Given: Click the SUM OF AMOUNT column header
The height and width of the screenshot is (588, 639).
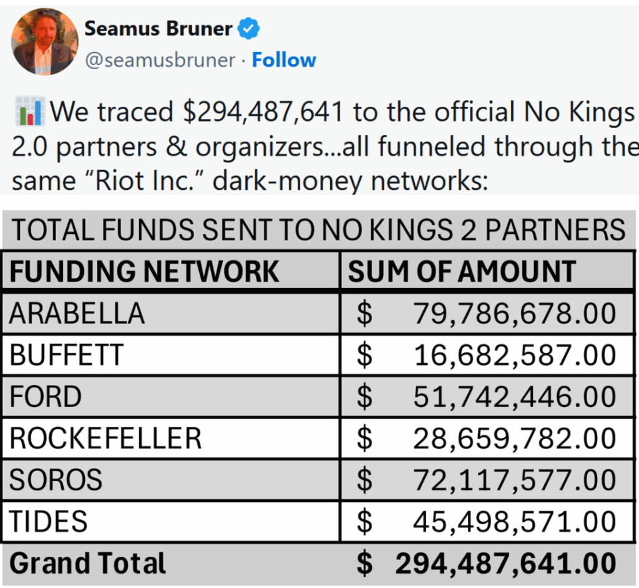Looking at the screenshot, I should [x=462, y=272].
